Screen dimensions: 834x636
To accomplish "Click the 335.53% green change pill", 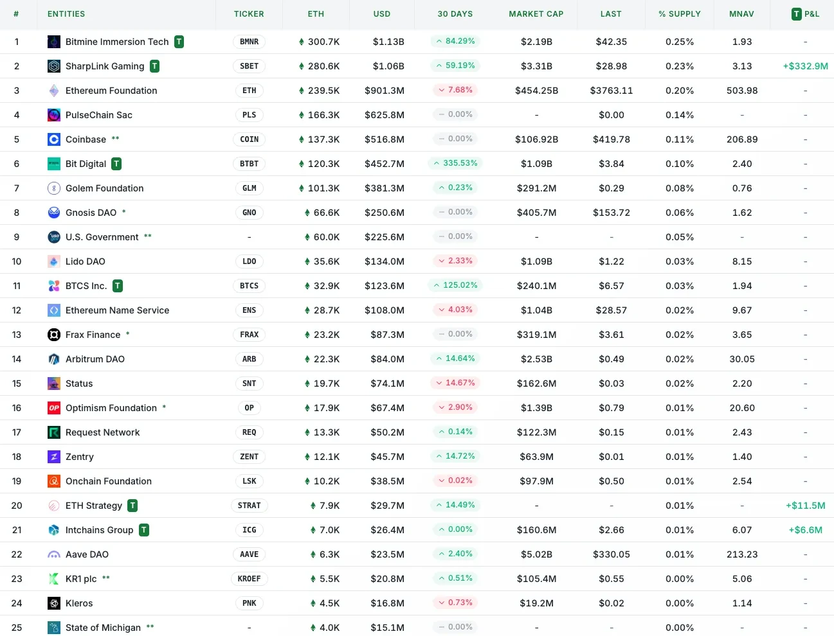I will click(455, 163).
